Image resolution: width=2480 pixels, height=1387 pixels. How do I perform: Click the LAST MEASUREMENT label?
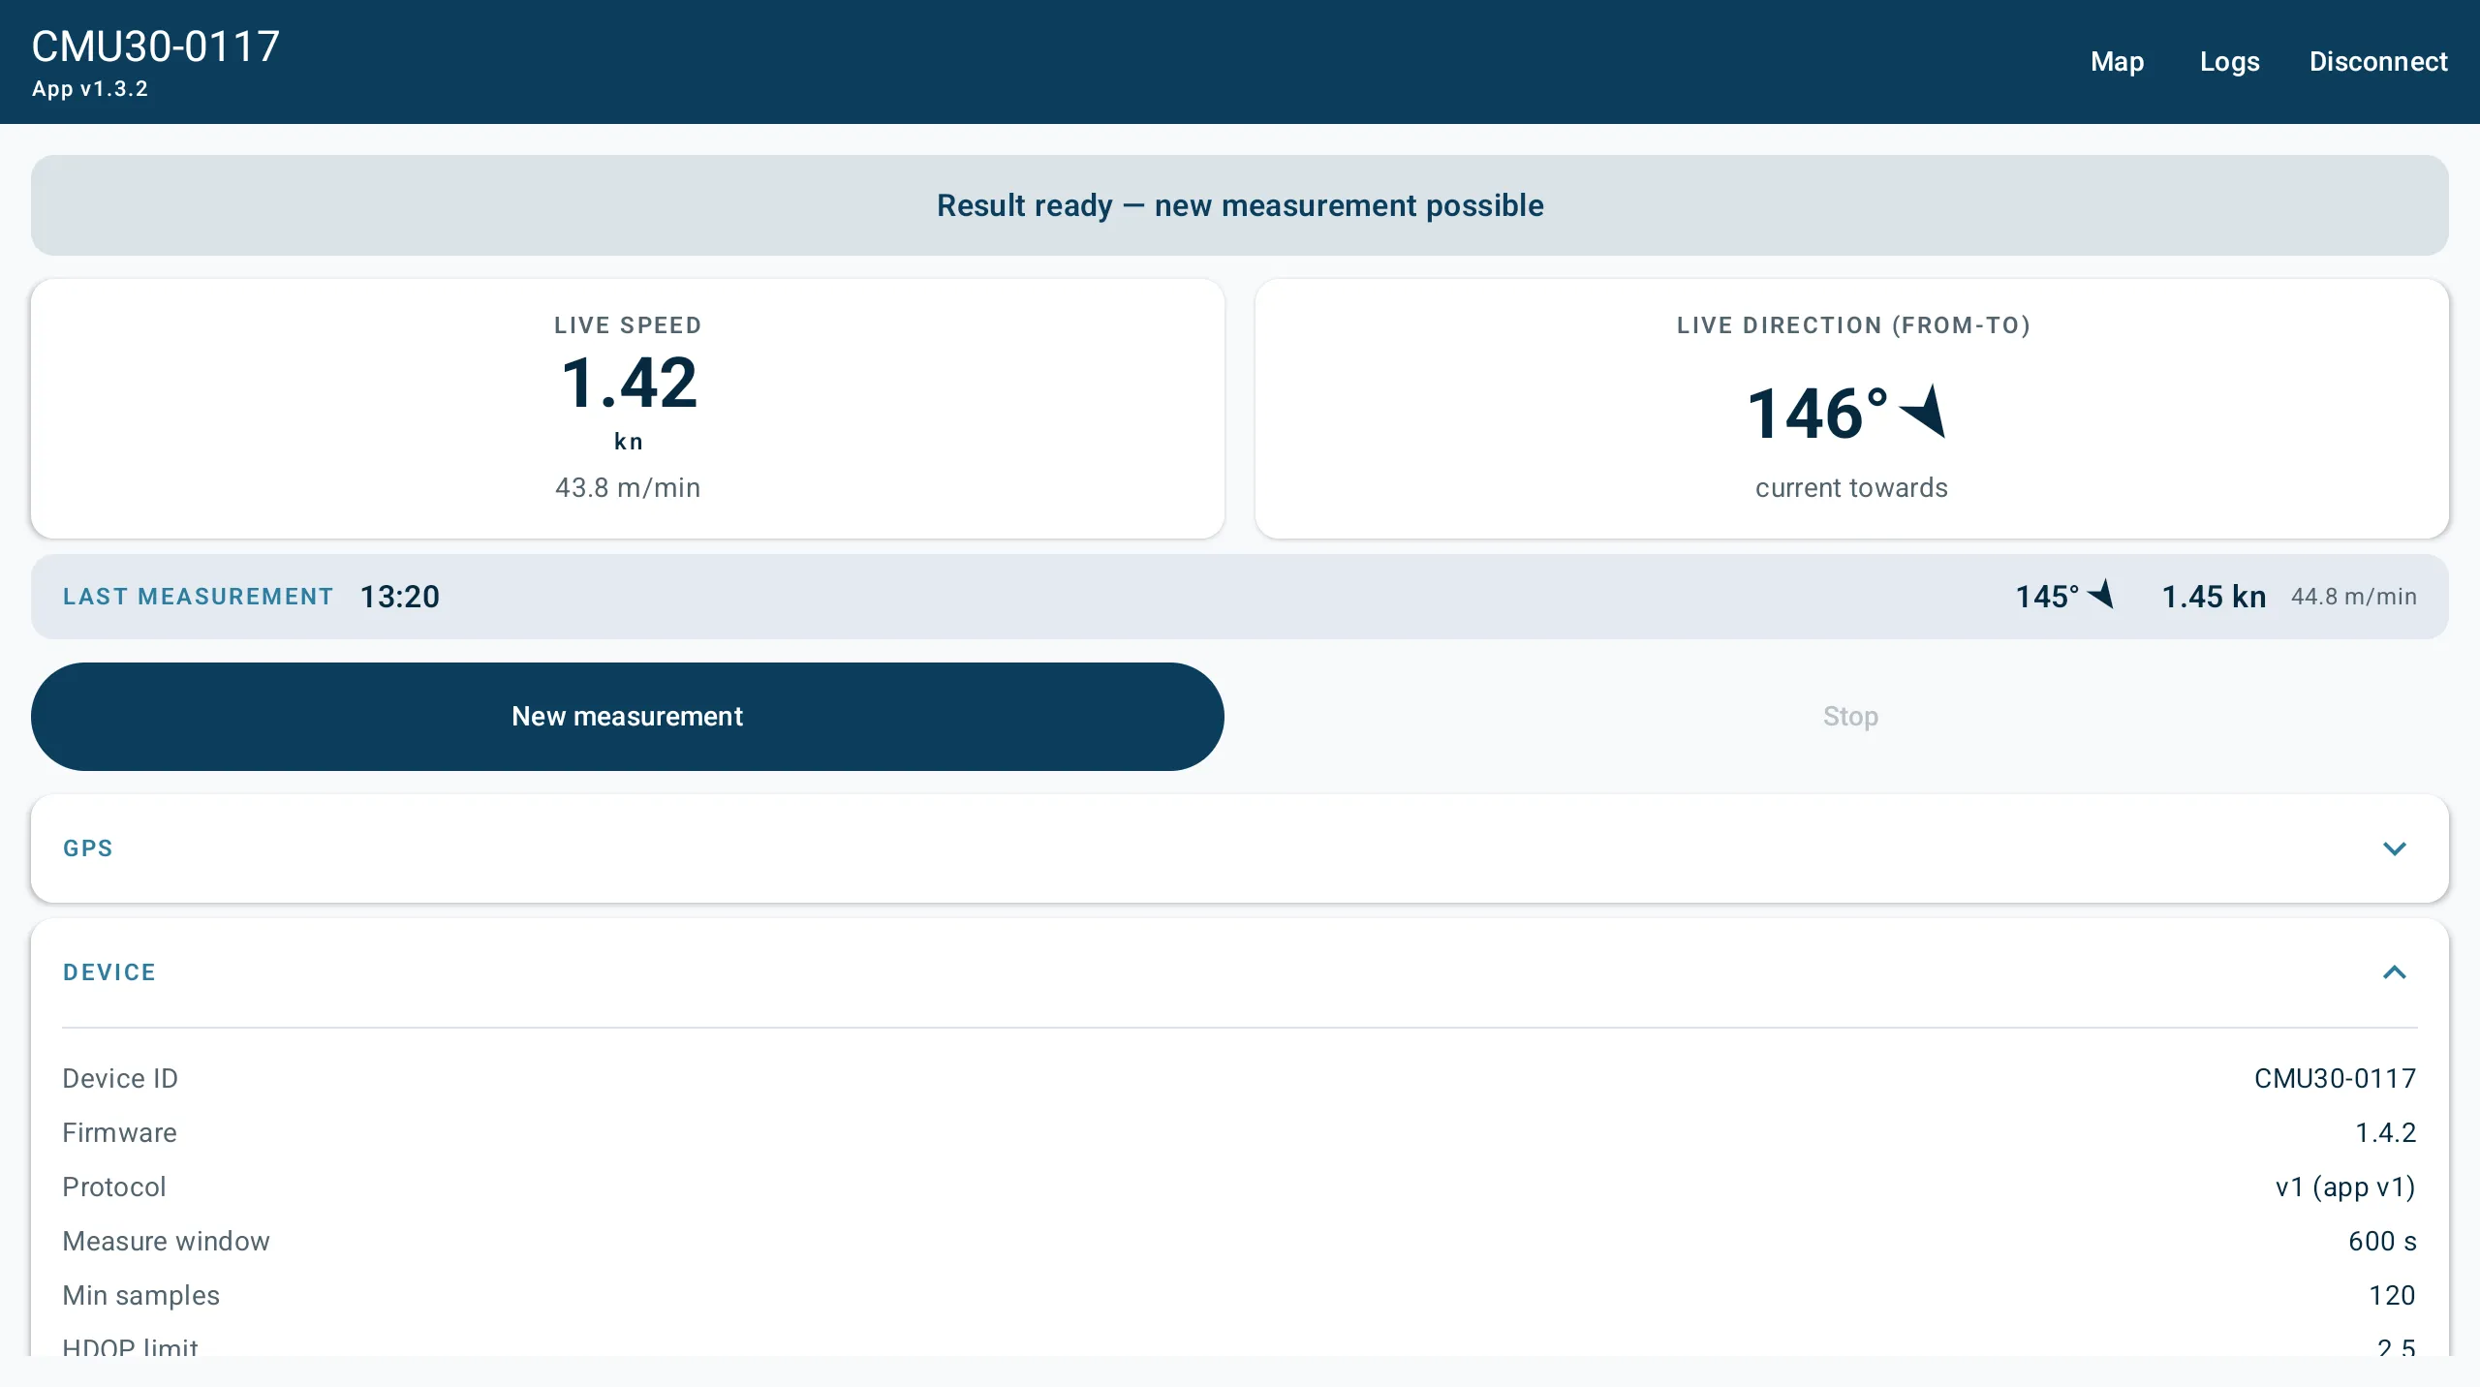pyautogui.click(x=199, y=597)
